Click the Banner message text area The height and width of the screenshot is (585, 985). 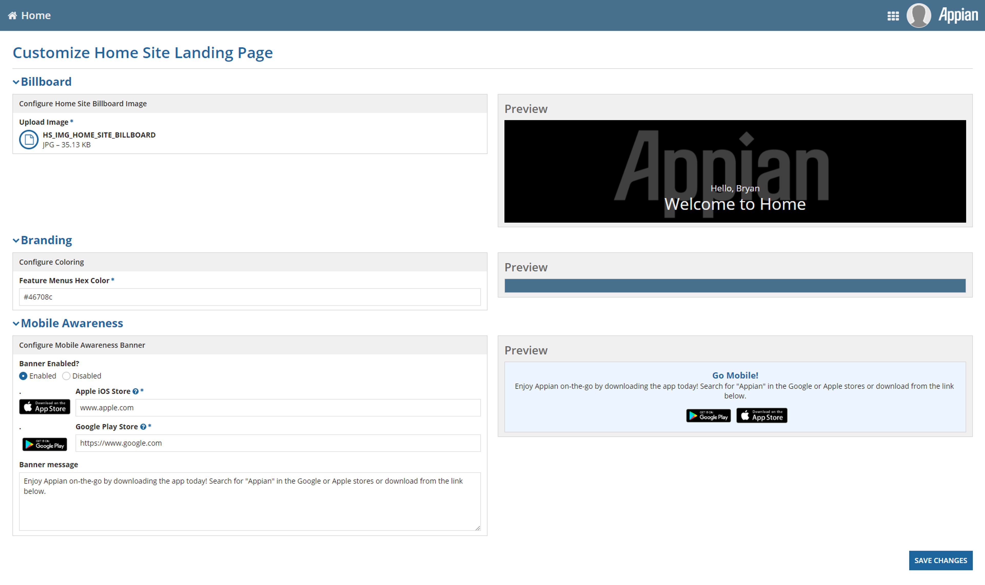(x=250, y=502)
